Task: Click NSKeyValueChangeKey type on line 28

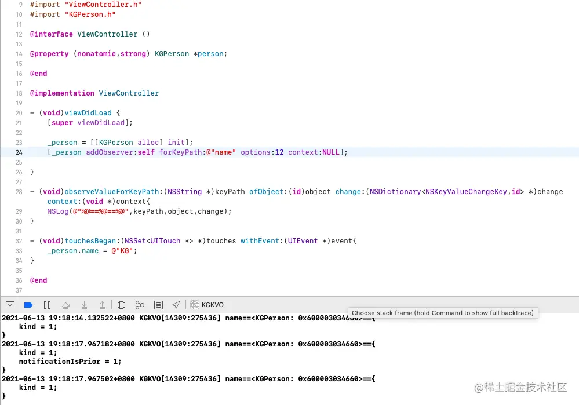Action: pyautogui.click(x=466, y=192)
